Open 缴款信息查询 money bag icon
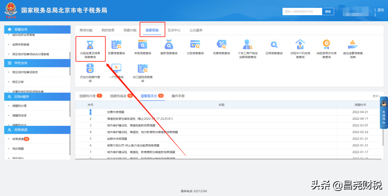The width and height of the screenshot is (388, 196). point(169,45)
